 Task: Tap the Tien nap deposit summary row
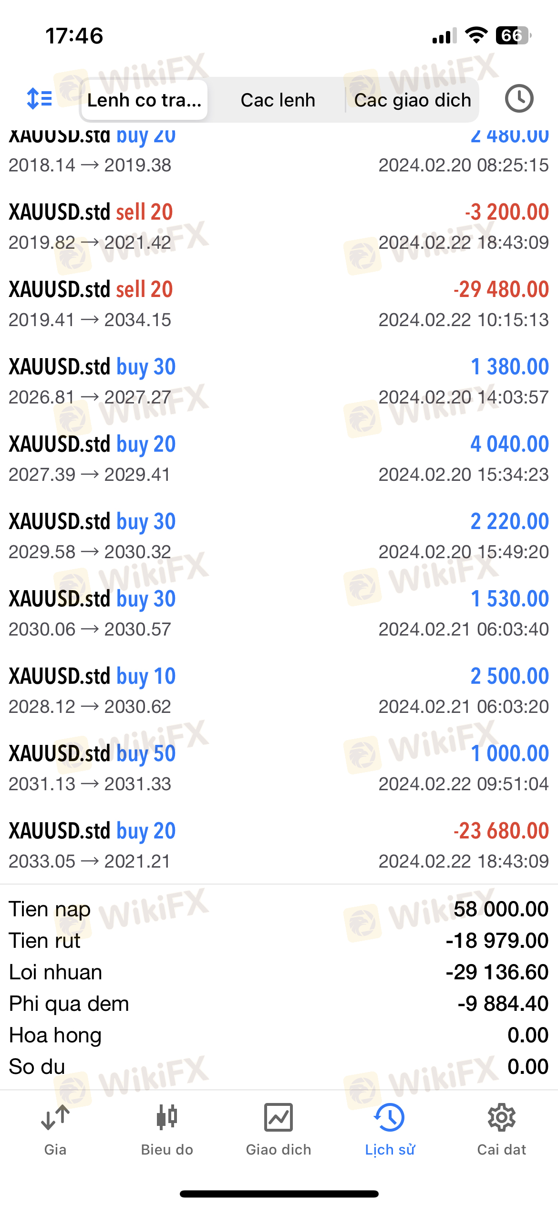pos(279,909)
